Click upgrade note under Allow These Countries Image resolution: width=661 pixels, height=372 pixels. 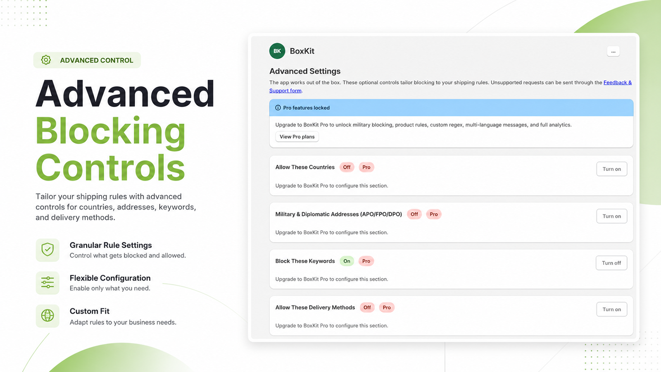(332, 186)
